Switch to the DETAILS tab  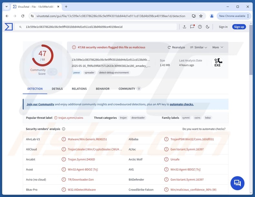[x=57, y=89]
